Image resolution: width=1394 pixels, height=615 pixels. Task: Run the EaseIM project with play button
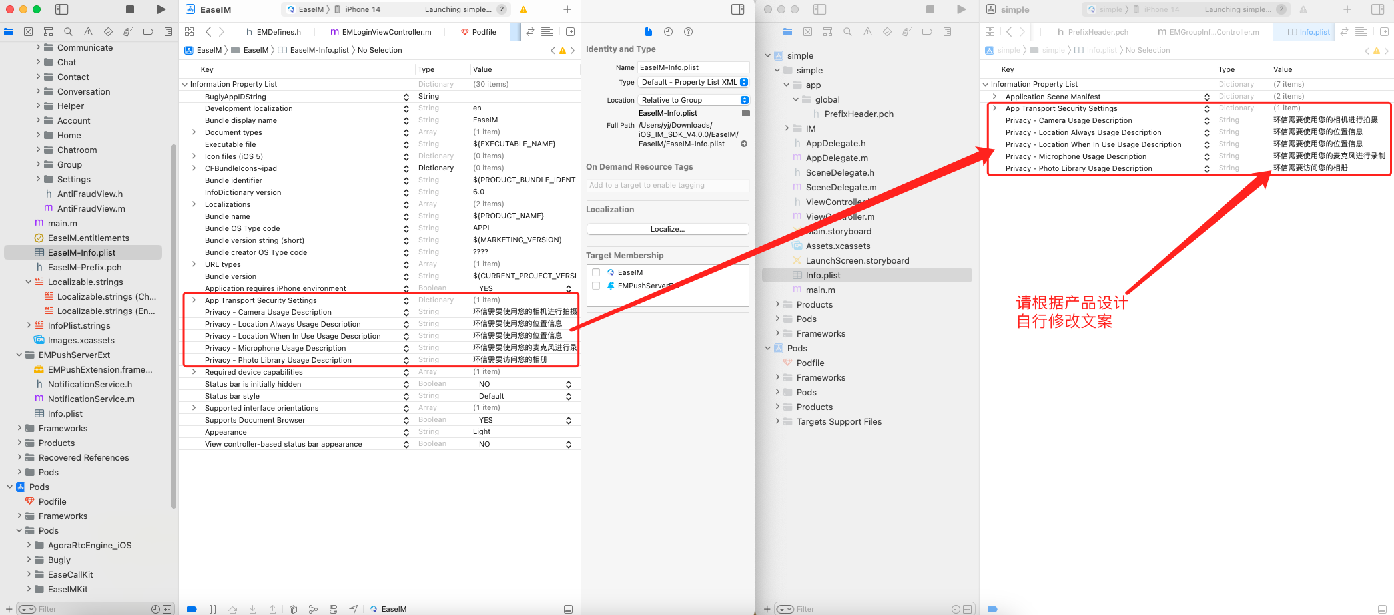pyautogui.click(x=161, y=9)
